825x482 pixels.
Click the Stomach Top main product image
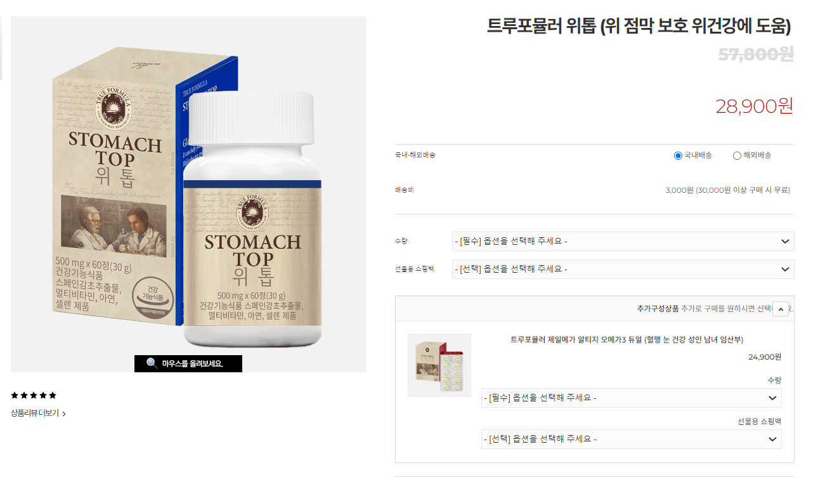tap(188, 194)
